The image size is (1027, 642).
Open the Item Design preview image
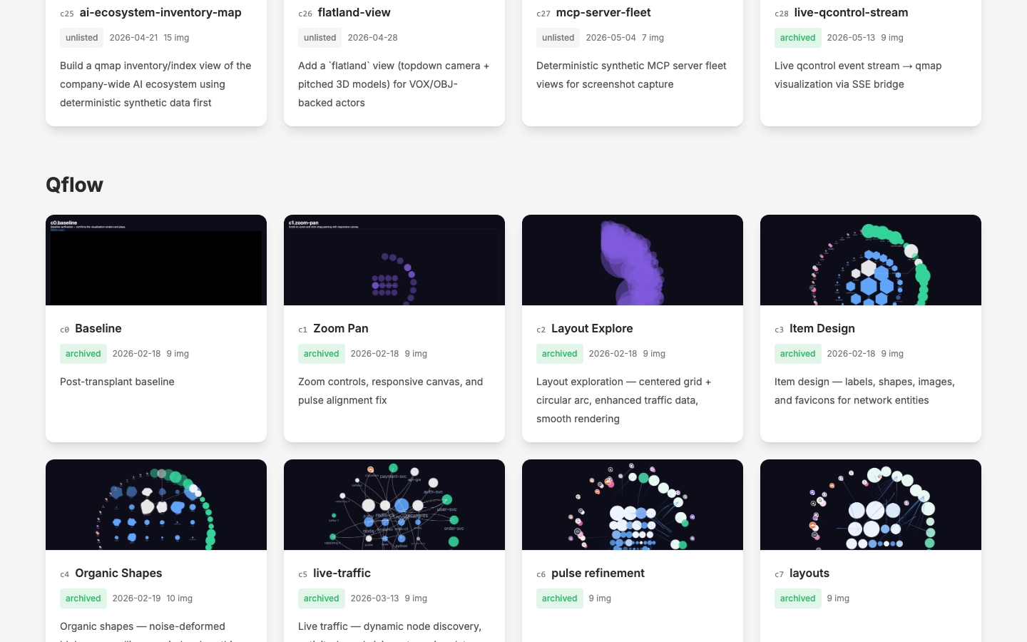(x=871, y=260)
